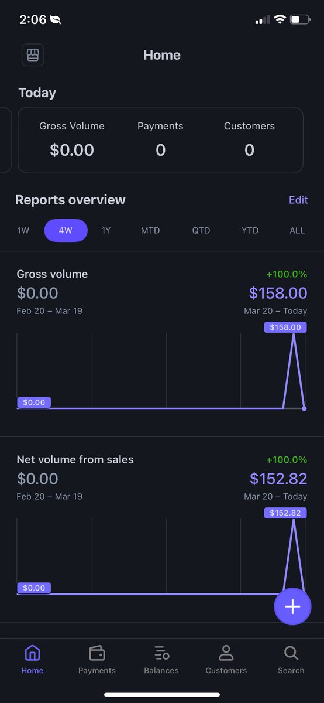Select the YTD time range

click(x=250, y=230)
